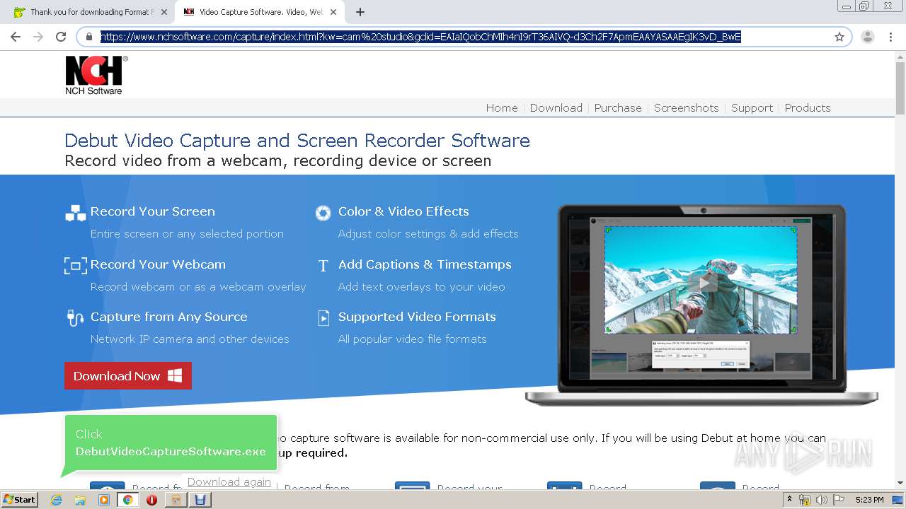The image size is (906, 509).
Task: Click the Add Captions & Timestamps heading
Action: [425, 264]
